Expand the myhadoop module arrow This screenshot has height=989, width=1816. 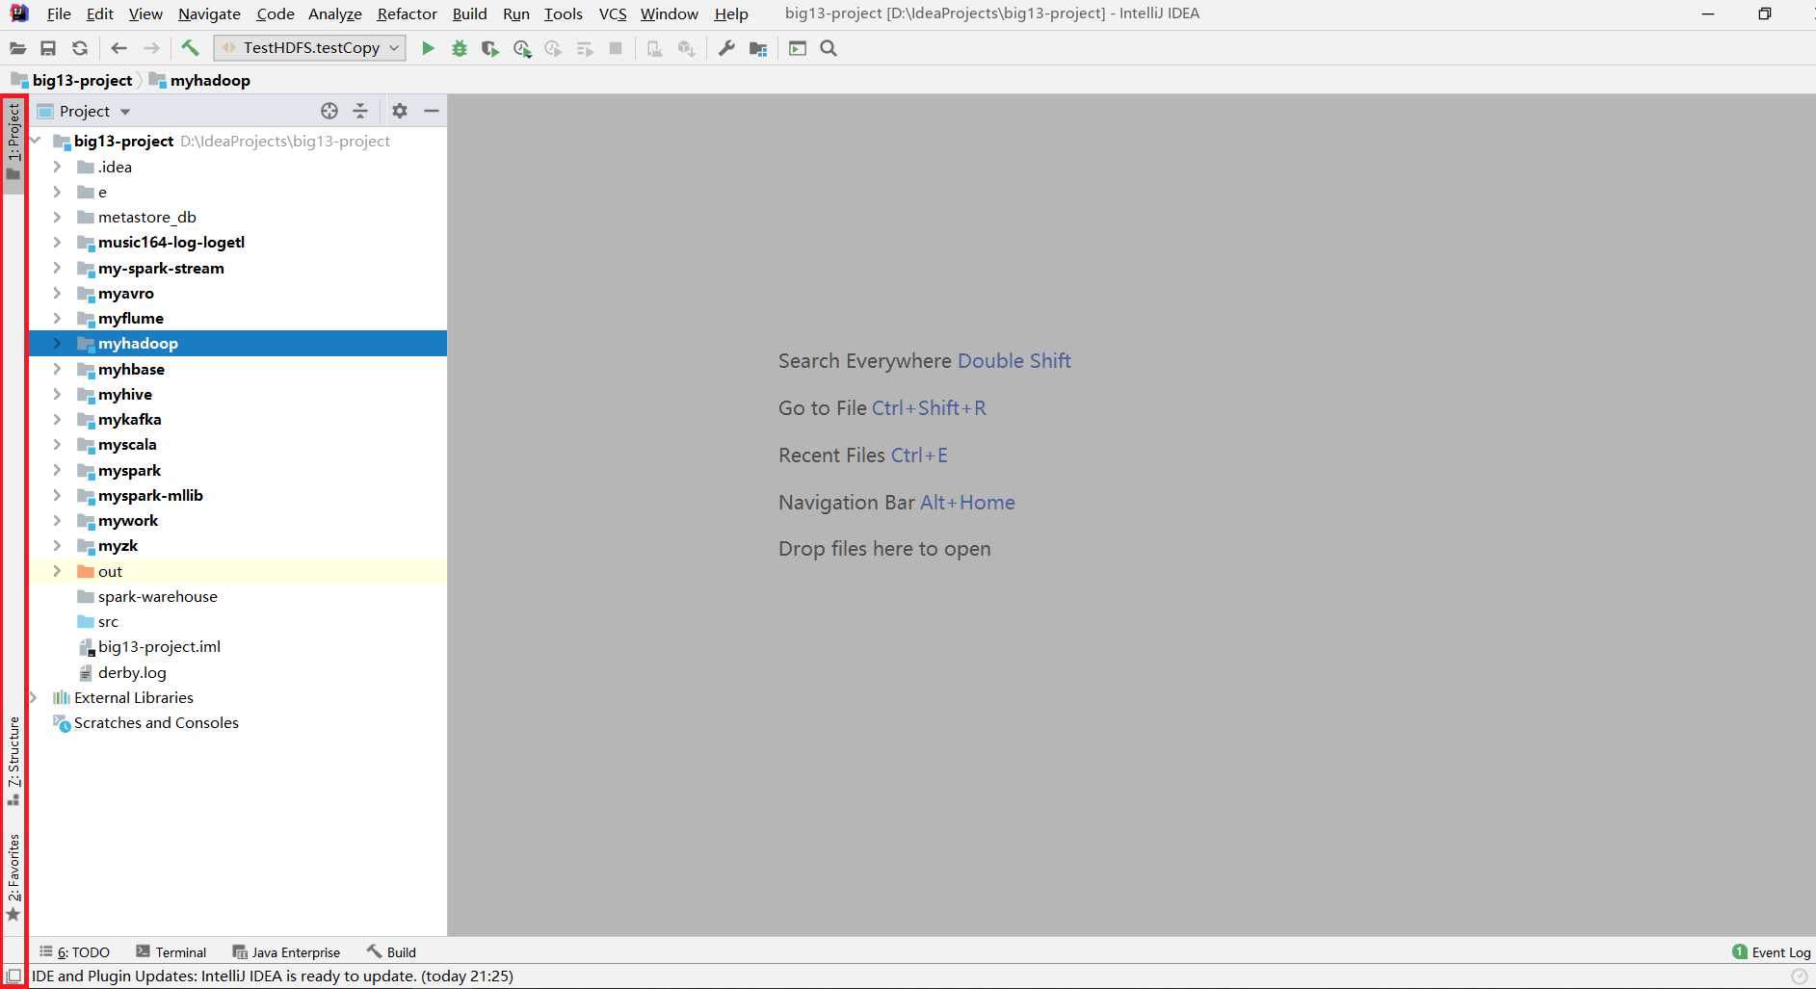click(57, 343)
